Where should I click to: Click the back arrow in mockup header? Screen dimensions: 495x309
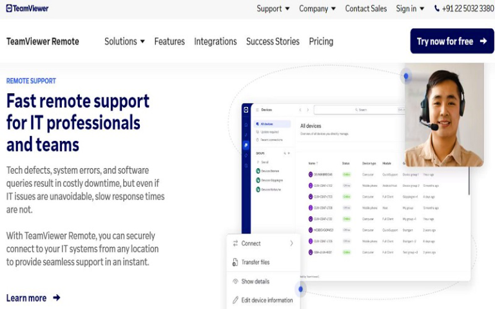pyautogui.click(x=300, y=109)
